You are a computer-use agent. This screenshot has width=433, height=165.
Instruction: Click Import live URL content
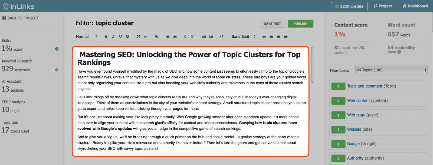click(x=350, y=50)
